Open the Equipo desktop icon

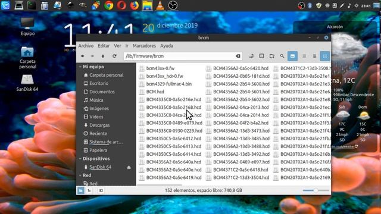[27, 26]
